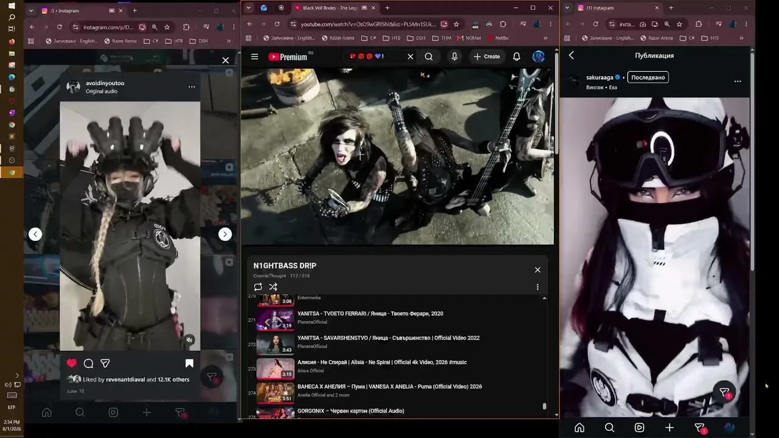Click the floating messages bubble in right Instagram
Viewport: 779px width, 438px height.
[x=724, y=392]
